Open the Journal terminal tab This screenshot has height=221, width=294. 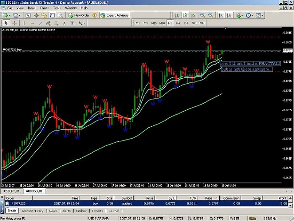click(x=114, y=211)
